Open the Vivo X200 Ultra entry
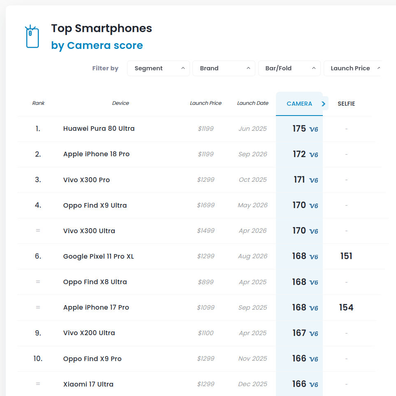The width and height of the screenshot is (396, 396). point(89,333)
